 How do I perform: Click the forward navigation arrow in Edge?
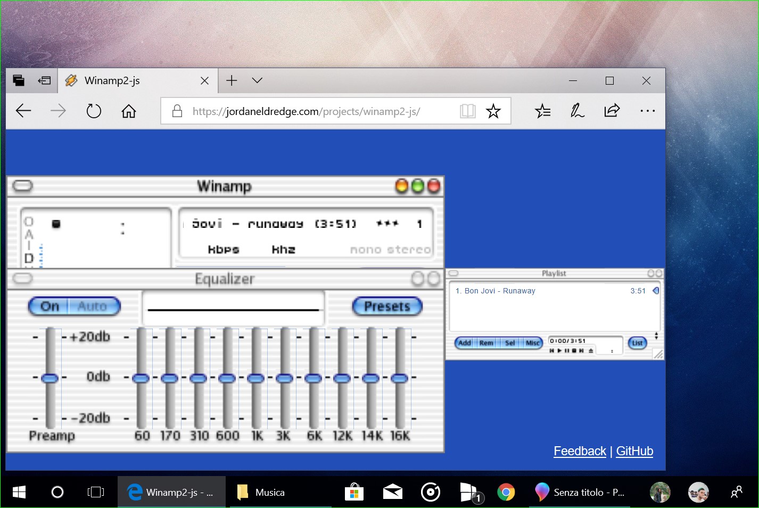tap(58, 111)
